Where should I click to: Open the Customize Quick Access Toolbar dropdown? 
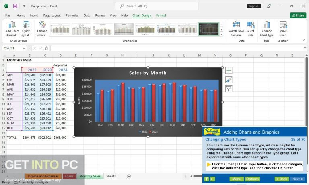click(x=24, y=6)
